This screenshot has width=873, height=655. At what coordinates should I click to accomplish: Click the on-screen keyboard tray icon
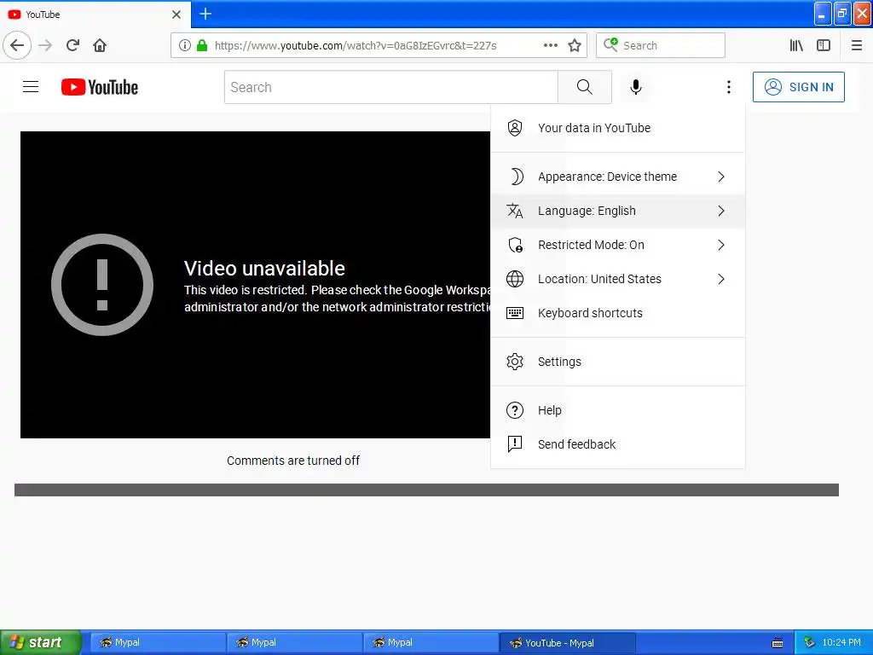[x=778, y=643]
